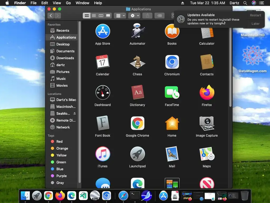This screenshot has height=203, width=270.
Task: Open the View menu
Action: pos(57,3)
